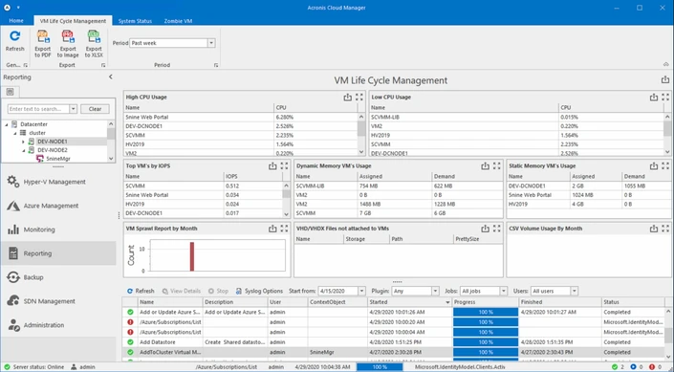Viewport: 674px width, 372px height.
Task: Switch to the System Status tab
Action: pos(135,21)
